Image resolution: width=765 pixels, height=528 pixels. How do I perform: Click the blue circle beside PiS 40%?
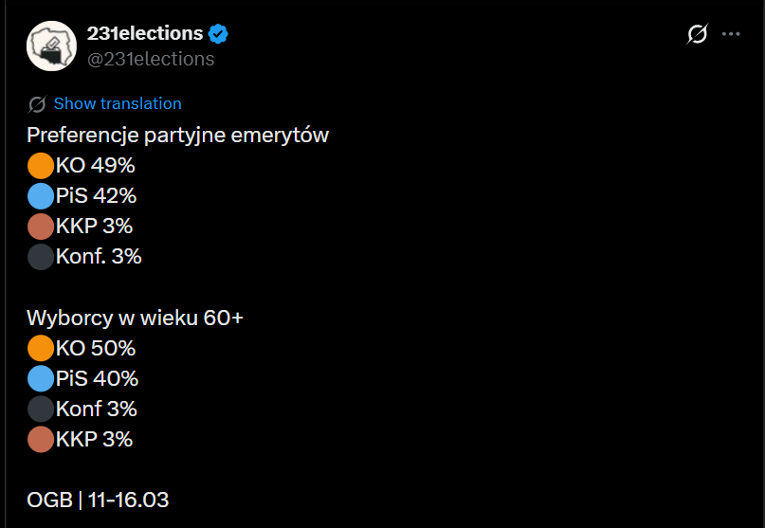pos(41,378)
